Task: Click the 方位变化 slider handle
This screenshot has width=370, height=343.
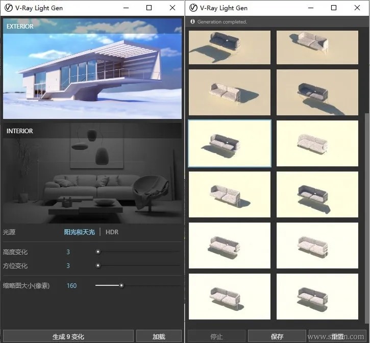Action: tap(98, 265)
